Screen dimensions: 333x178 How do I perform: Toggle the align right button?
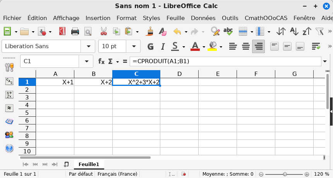[258, 47]
